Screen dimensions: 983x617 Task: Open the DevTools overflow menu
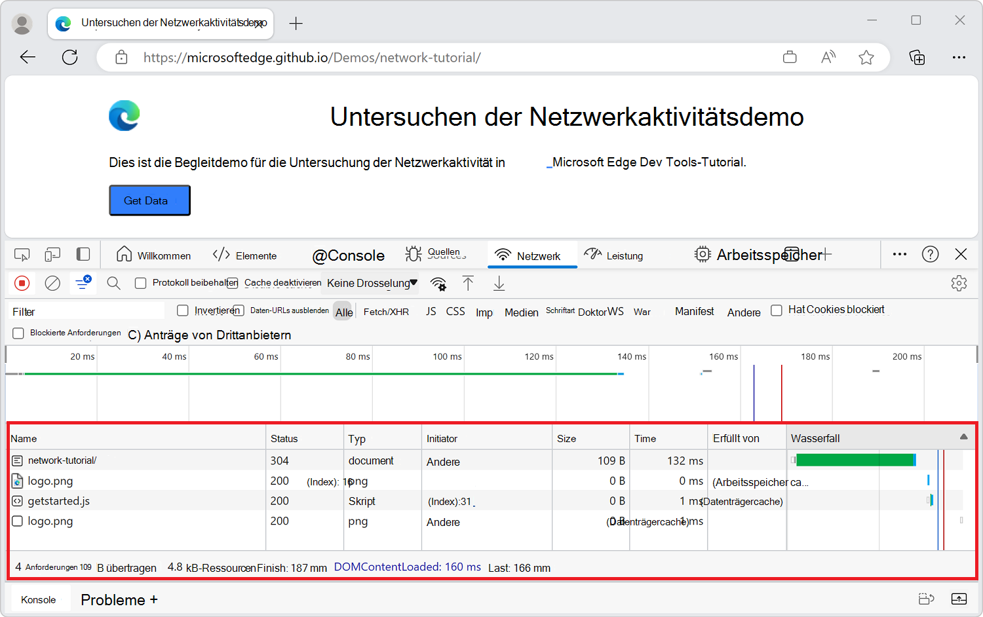click(x=899, y=254)
